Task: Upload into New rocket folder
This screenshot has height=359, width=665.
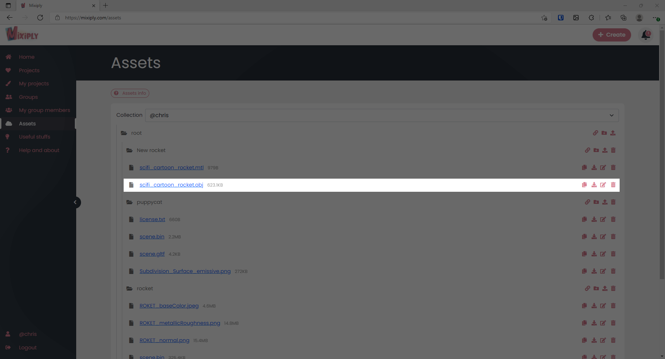Action: pyautogui.click(x=605, y=150)
